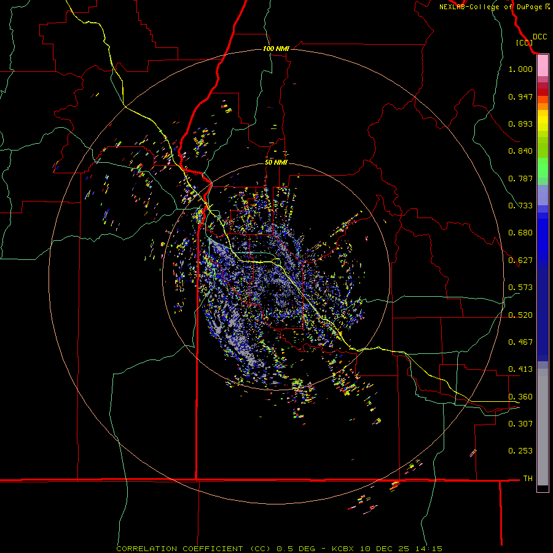Click the bright green color bar segment
The width and height of the screenshot is (553, 553).
[543, 168]
